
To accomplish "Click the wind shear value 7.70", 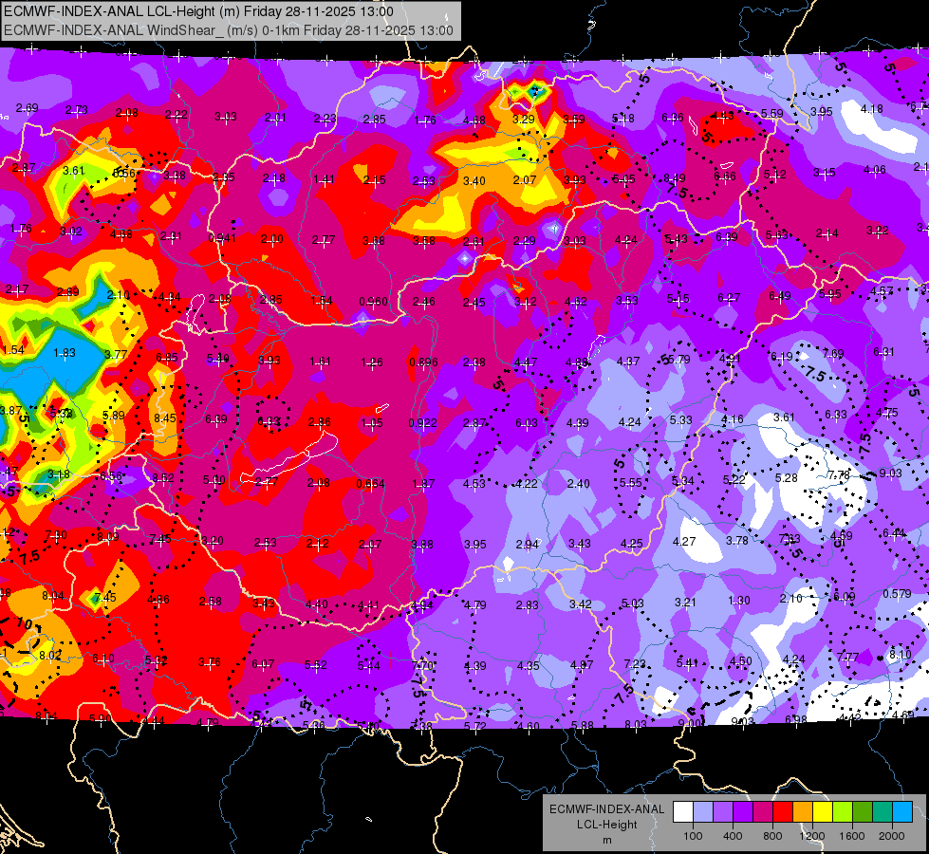I will pos(422,665).
